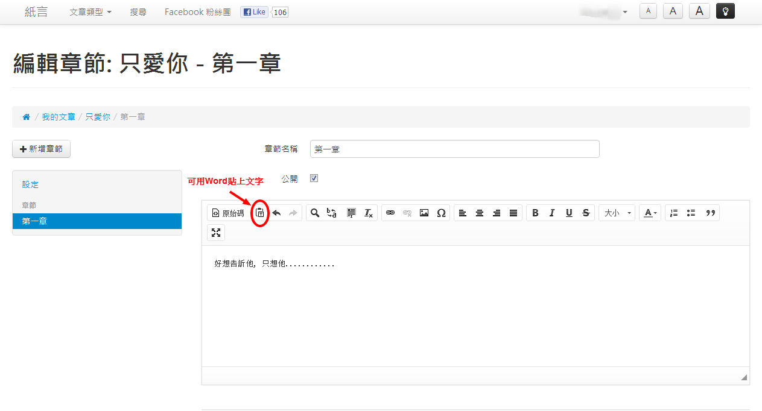762x411 pixels.
Task: Click the Paste from Word icon
Action: (x=260, y=213)
